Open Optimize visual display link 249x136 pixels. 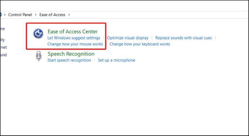128,38
